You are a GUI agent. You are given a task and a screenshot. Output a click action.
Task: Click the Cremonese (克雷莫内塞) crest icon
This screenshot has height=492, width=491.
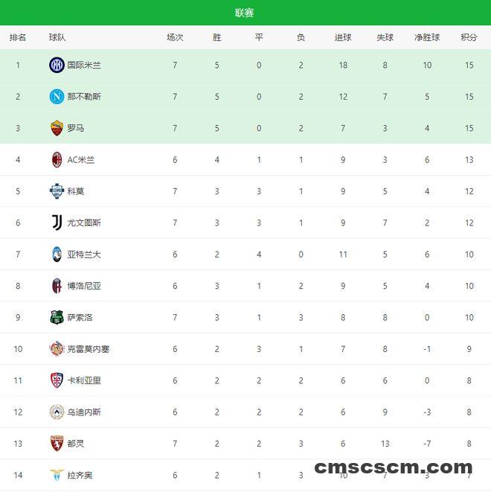pos(57,348)
